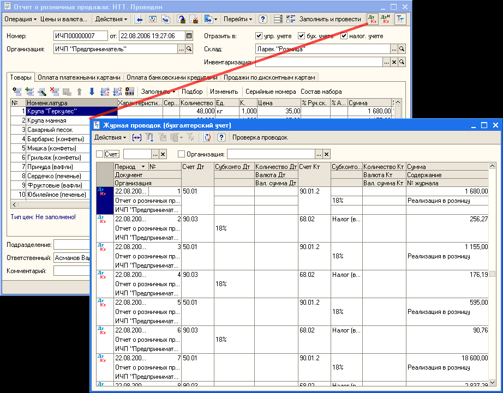The height and width of the screenshot is (393, 503).
Task: Click the Серийные номера button
Action: 271,92
